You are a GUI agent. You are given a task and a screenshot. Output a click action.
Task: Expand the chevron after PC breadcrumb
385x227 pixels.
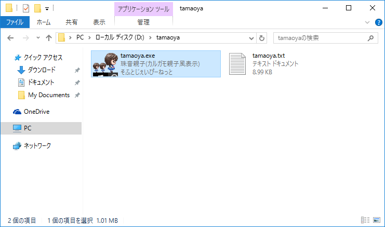coord(89,38)
